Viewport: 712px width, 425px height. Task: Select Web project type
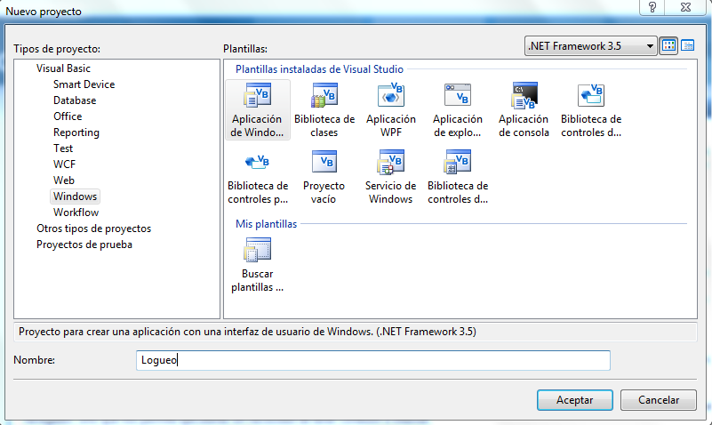(64, 180)
